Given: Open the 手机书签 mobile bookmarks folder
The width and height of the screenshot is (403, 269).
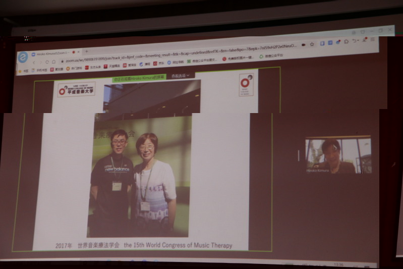Looking at the screenshot, I should click(x=39, y=70).
